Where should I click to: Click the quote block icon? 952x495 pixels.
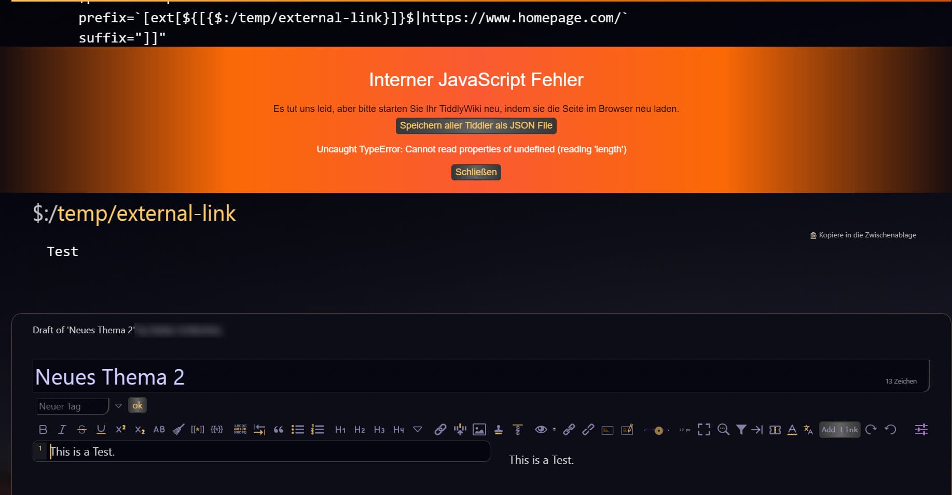(x=279, y=430)
